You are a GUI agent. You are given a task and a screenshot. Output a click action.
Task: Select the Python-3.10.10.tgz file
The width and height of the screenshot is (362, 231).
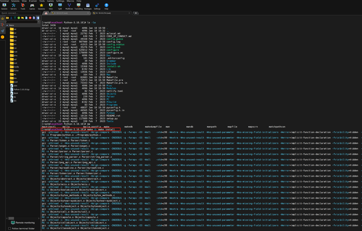(x=21, y=89)
